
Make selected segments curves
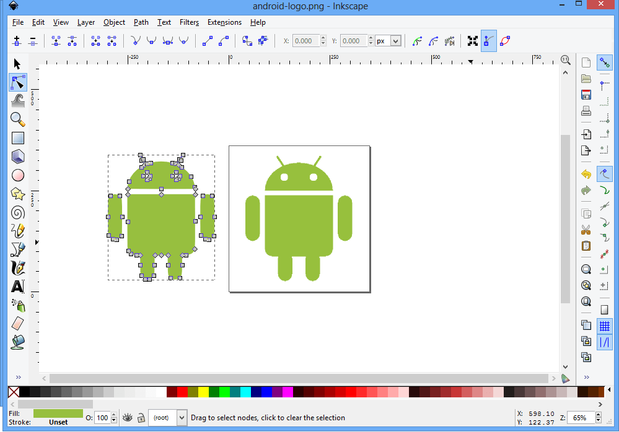click(224, 41)
